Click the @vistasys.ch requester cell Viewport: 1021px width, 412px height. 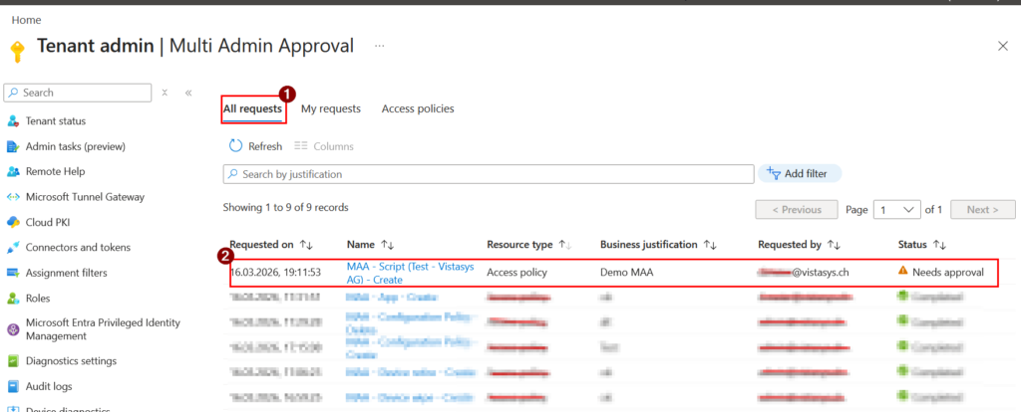tap(804, 273)
